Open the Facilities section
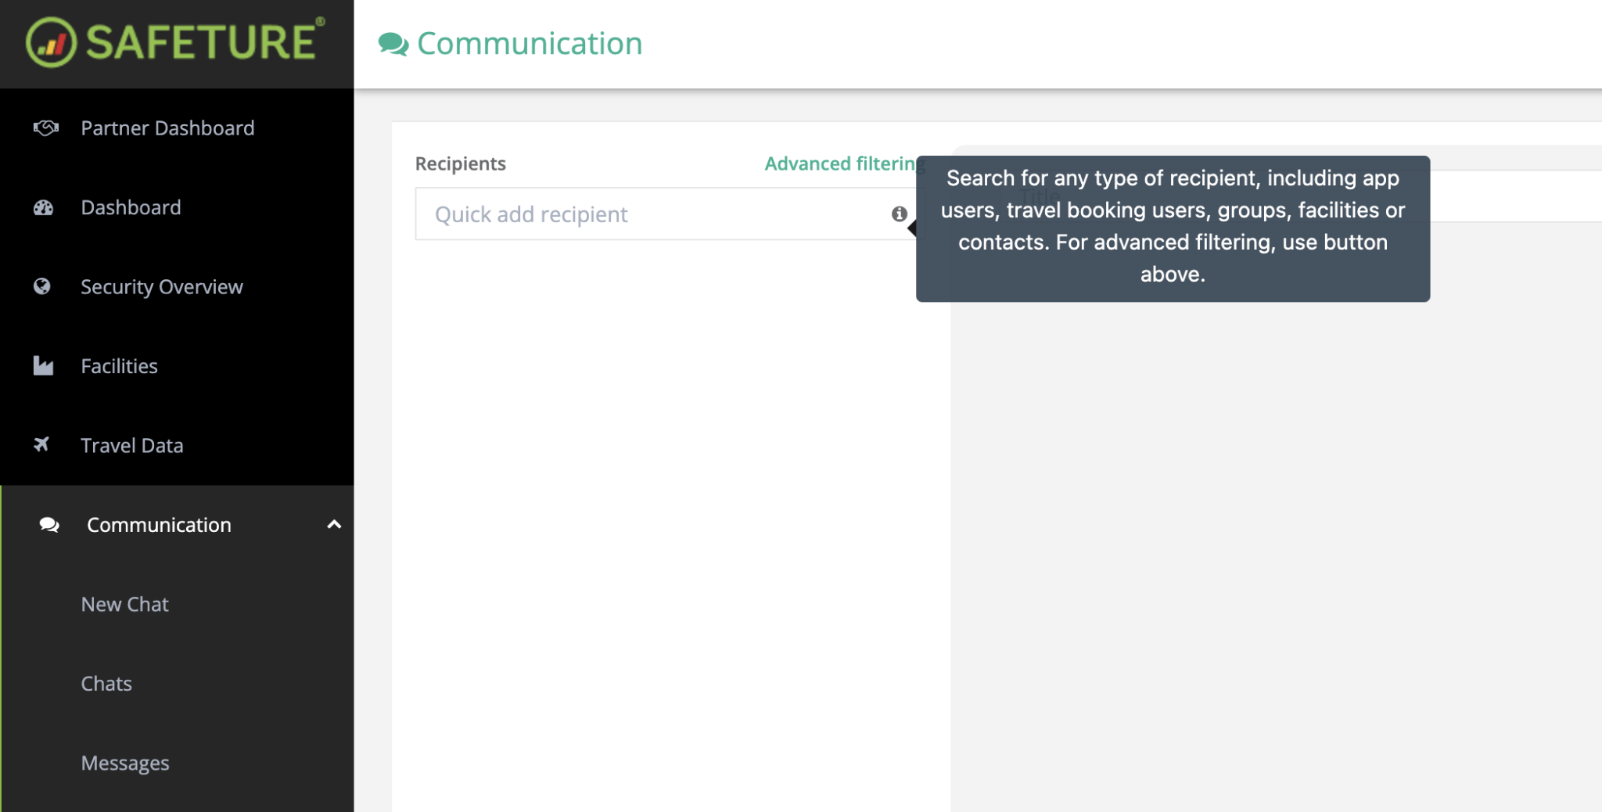 (x=119, y=366)
